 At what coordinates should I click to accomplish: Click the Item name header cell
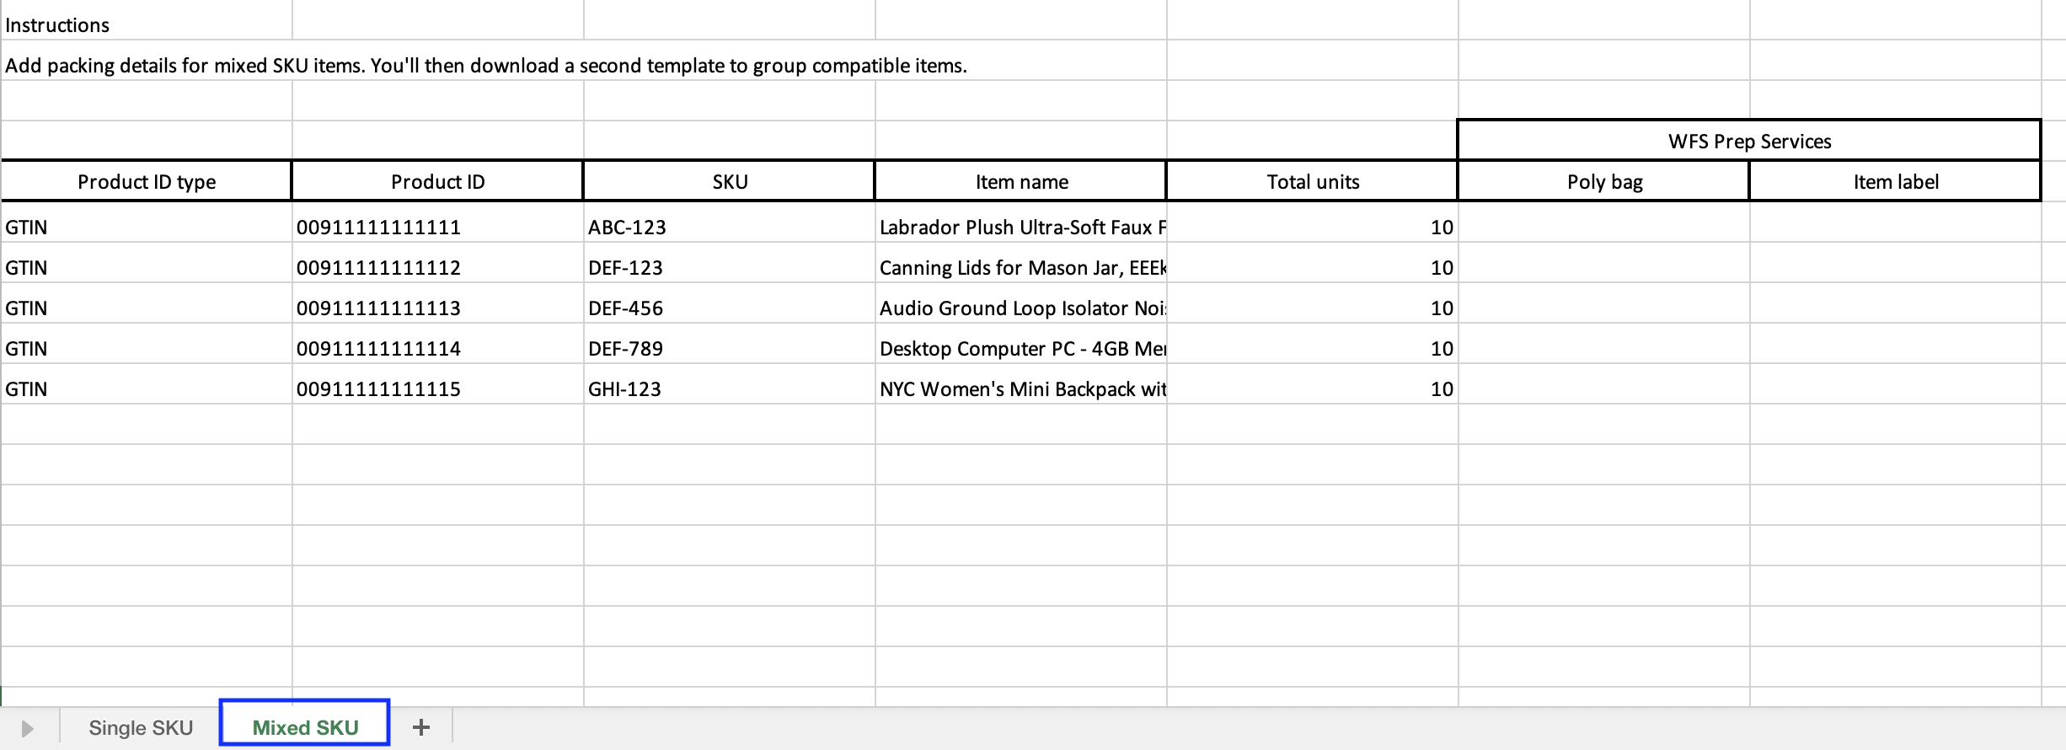point(1021,181)
